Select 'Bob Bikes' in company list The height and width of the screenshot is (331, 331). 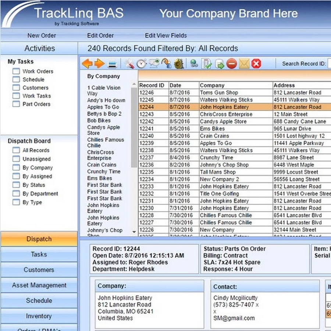99,121
